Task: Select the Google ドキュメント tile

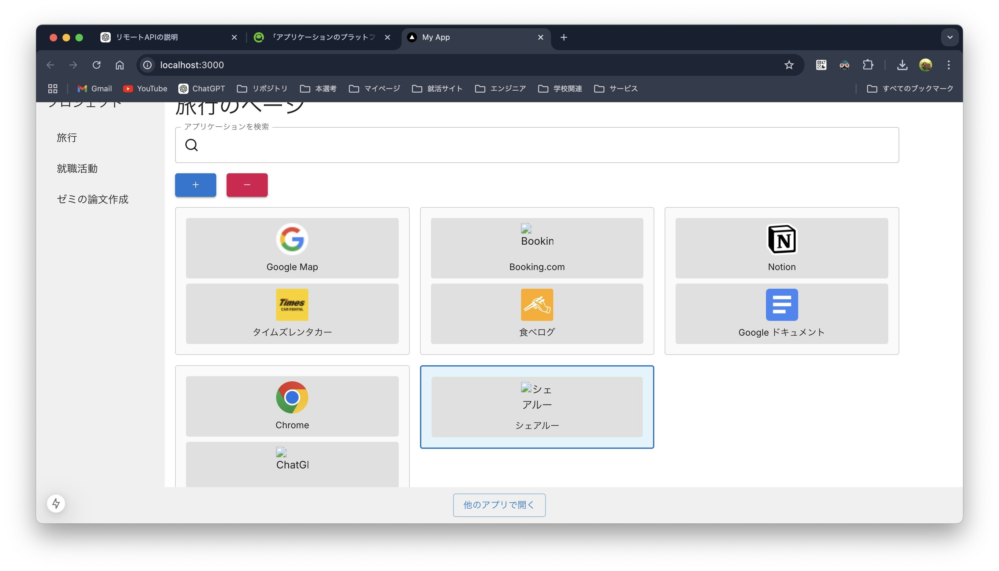Action: click(781, 313)
